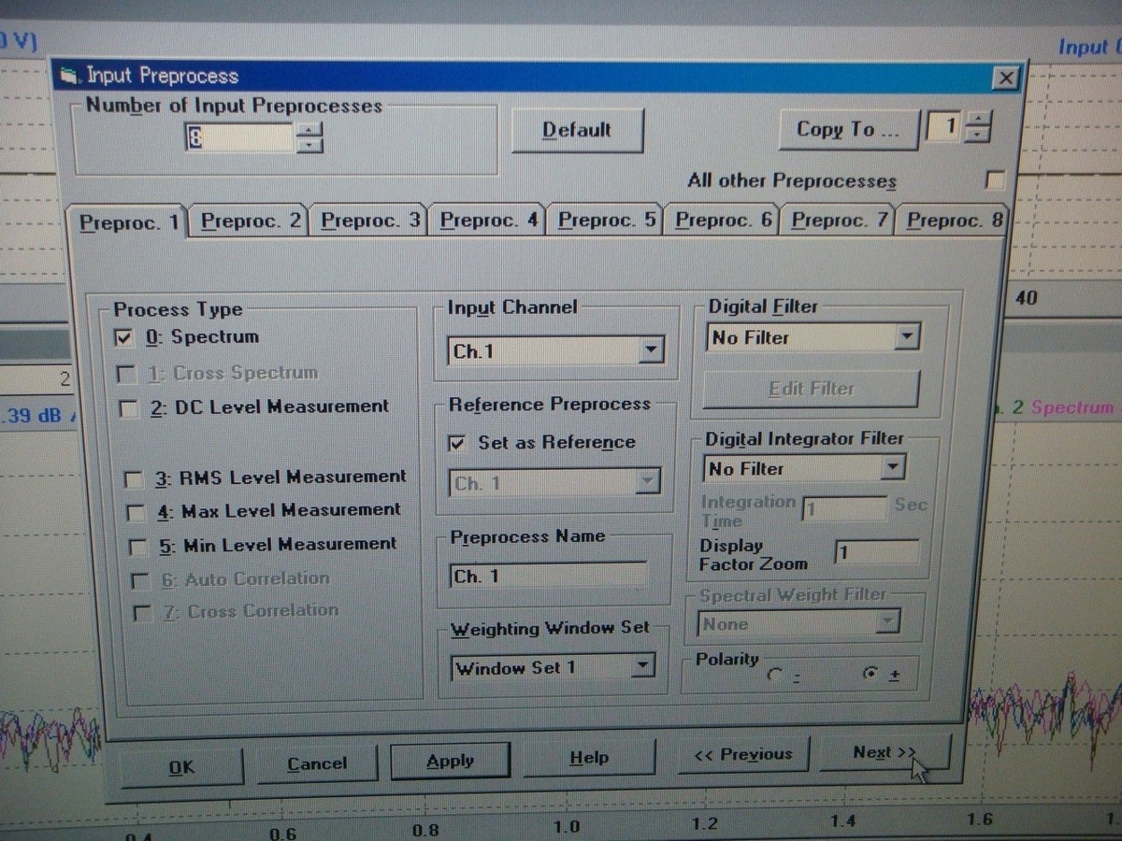
Task: Open the Digital Integrator Filter dropdown
Action: pos(894,466)
